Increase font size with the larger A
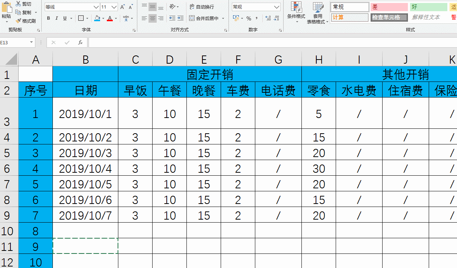 122,7
